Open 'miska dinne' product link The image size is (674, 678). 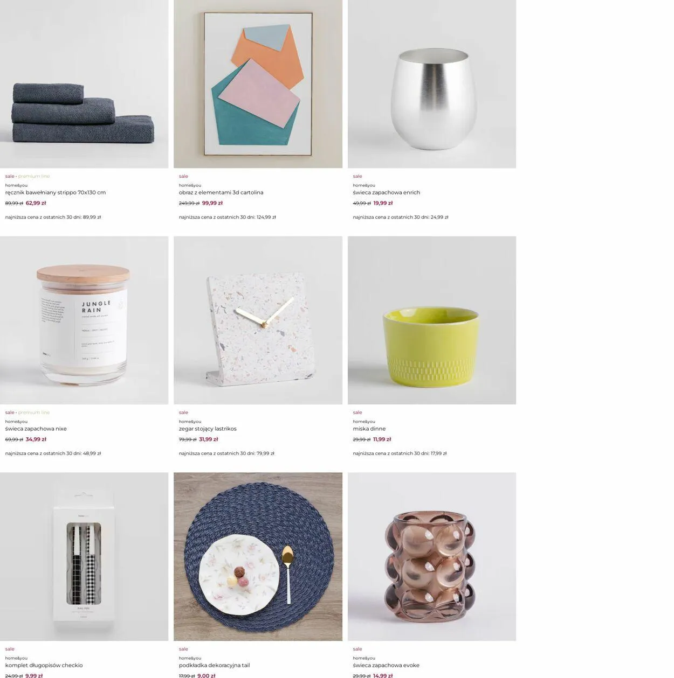[369, 429]
